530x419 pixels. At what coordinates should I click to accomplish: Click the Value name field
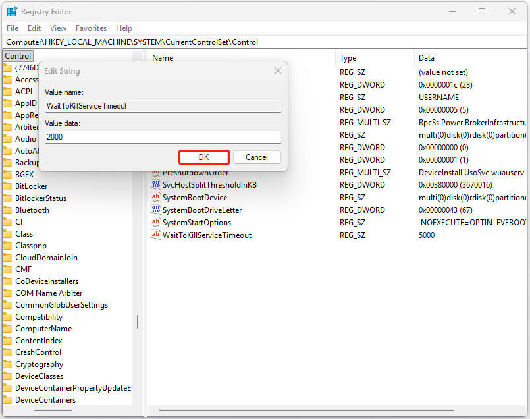click(163, 106)
